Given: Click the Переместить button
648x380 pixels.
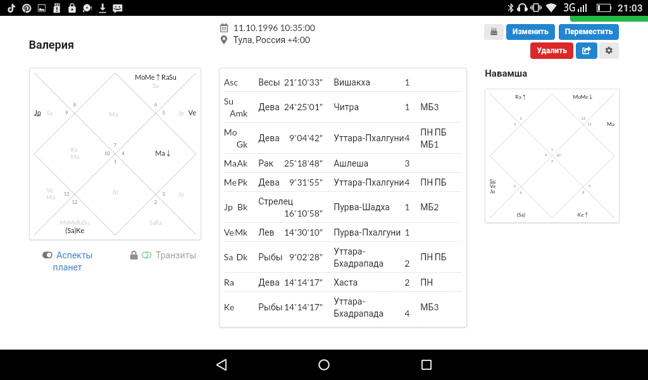Looking at the screenshot, I should click(589, 32).
